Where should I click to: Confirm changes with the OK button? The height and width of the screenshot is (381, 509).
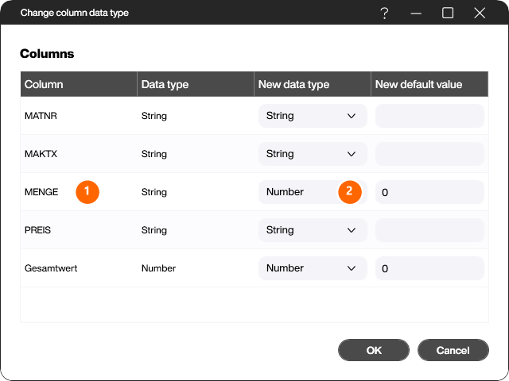374,350
